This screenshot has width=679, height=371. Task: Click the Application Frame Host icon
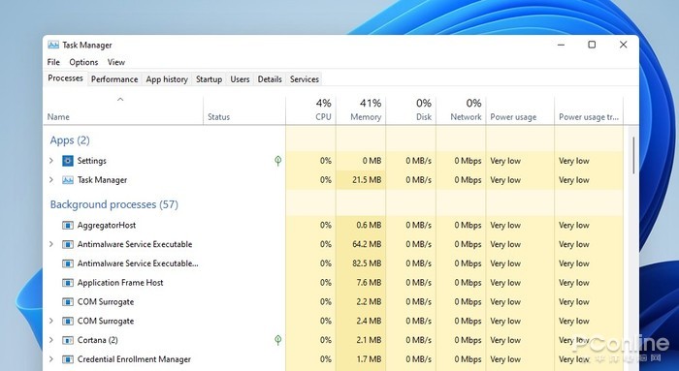[68, 283]
